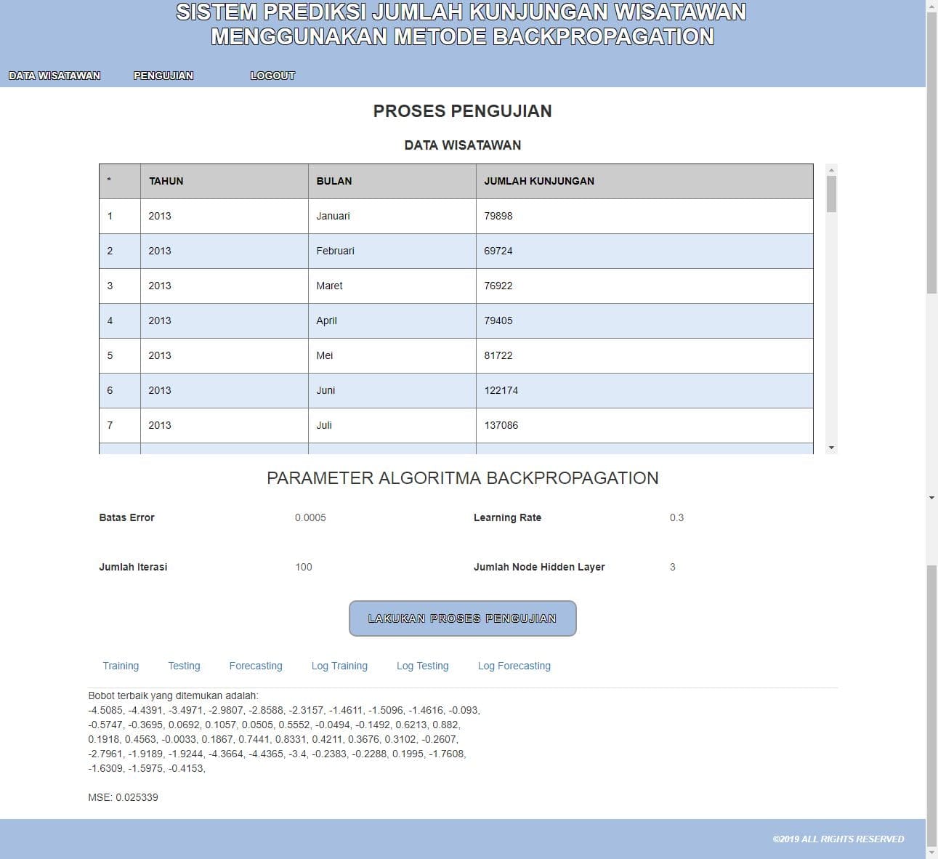Click the Jumlah Node Hidden Layer value

[673, 567]
